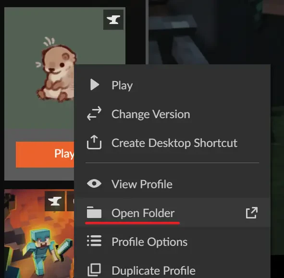Viewport: 284px width, 278px height.
Task: Open the Minecraft Steve artwork profile thumbnail
Action: tap(39, 233)
